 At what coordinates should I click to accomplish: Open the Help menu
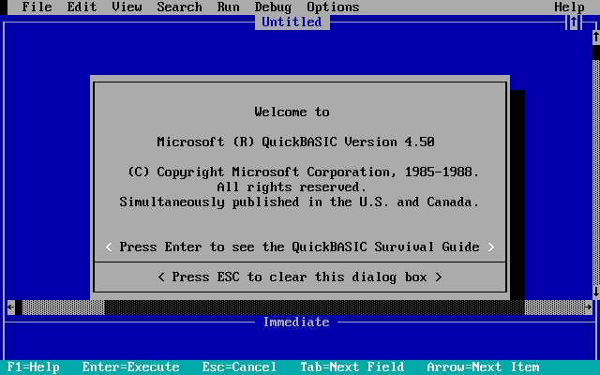(x=569, y=7)
